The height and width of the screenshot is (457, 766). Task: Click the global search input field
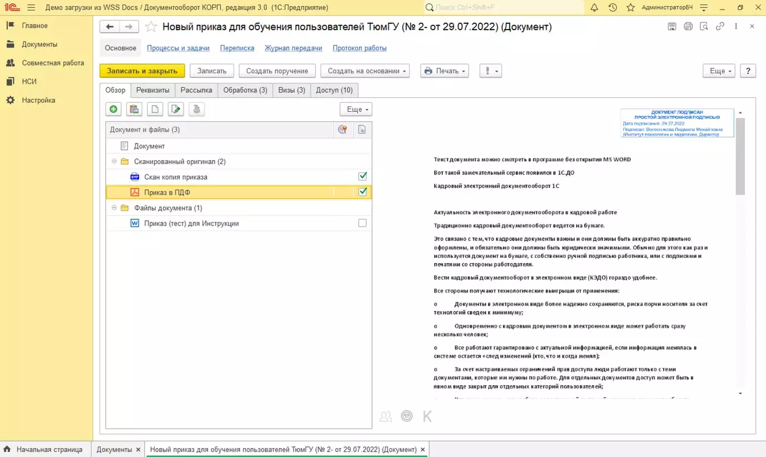point(506,8)
